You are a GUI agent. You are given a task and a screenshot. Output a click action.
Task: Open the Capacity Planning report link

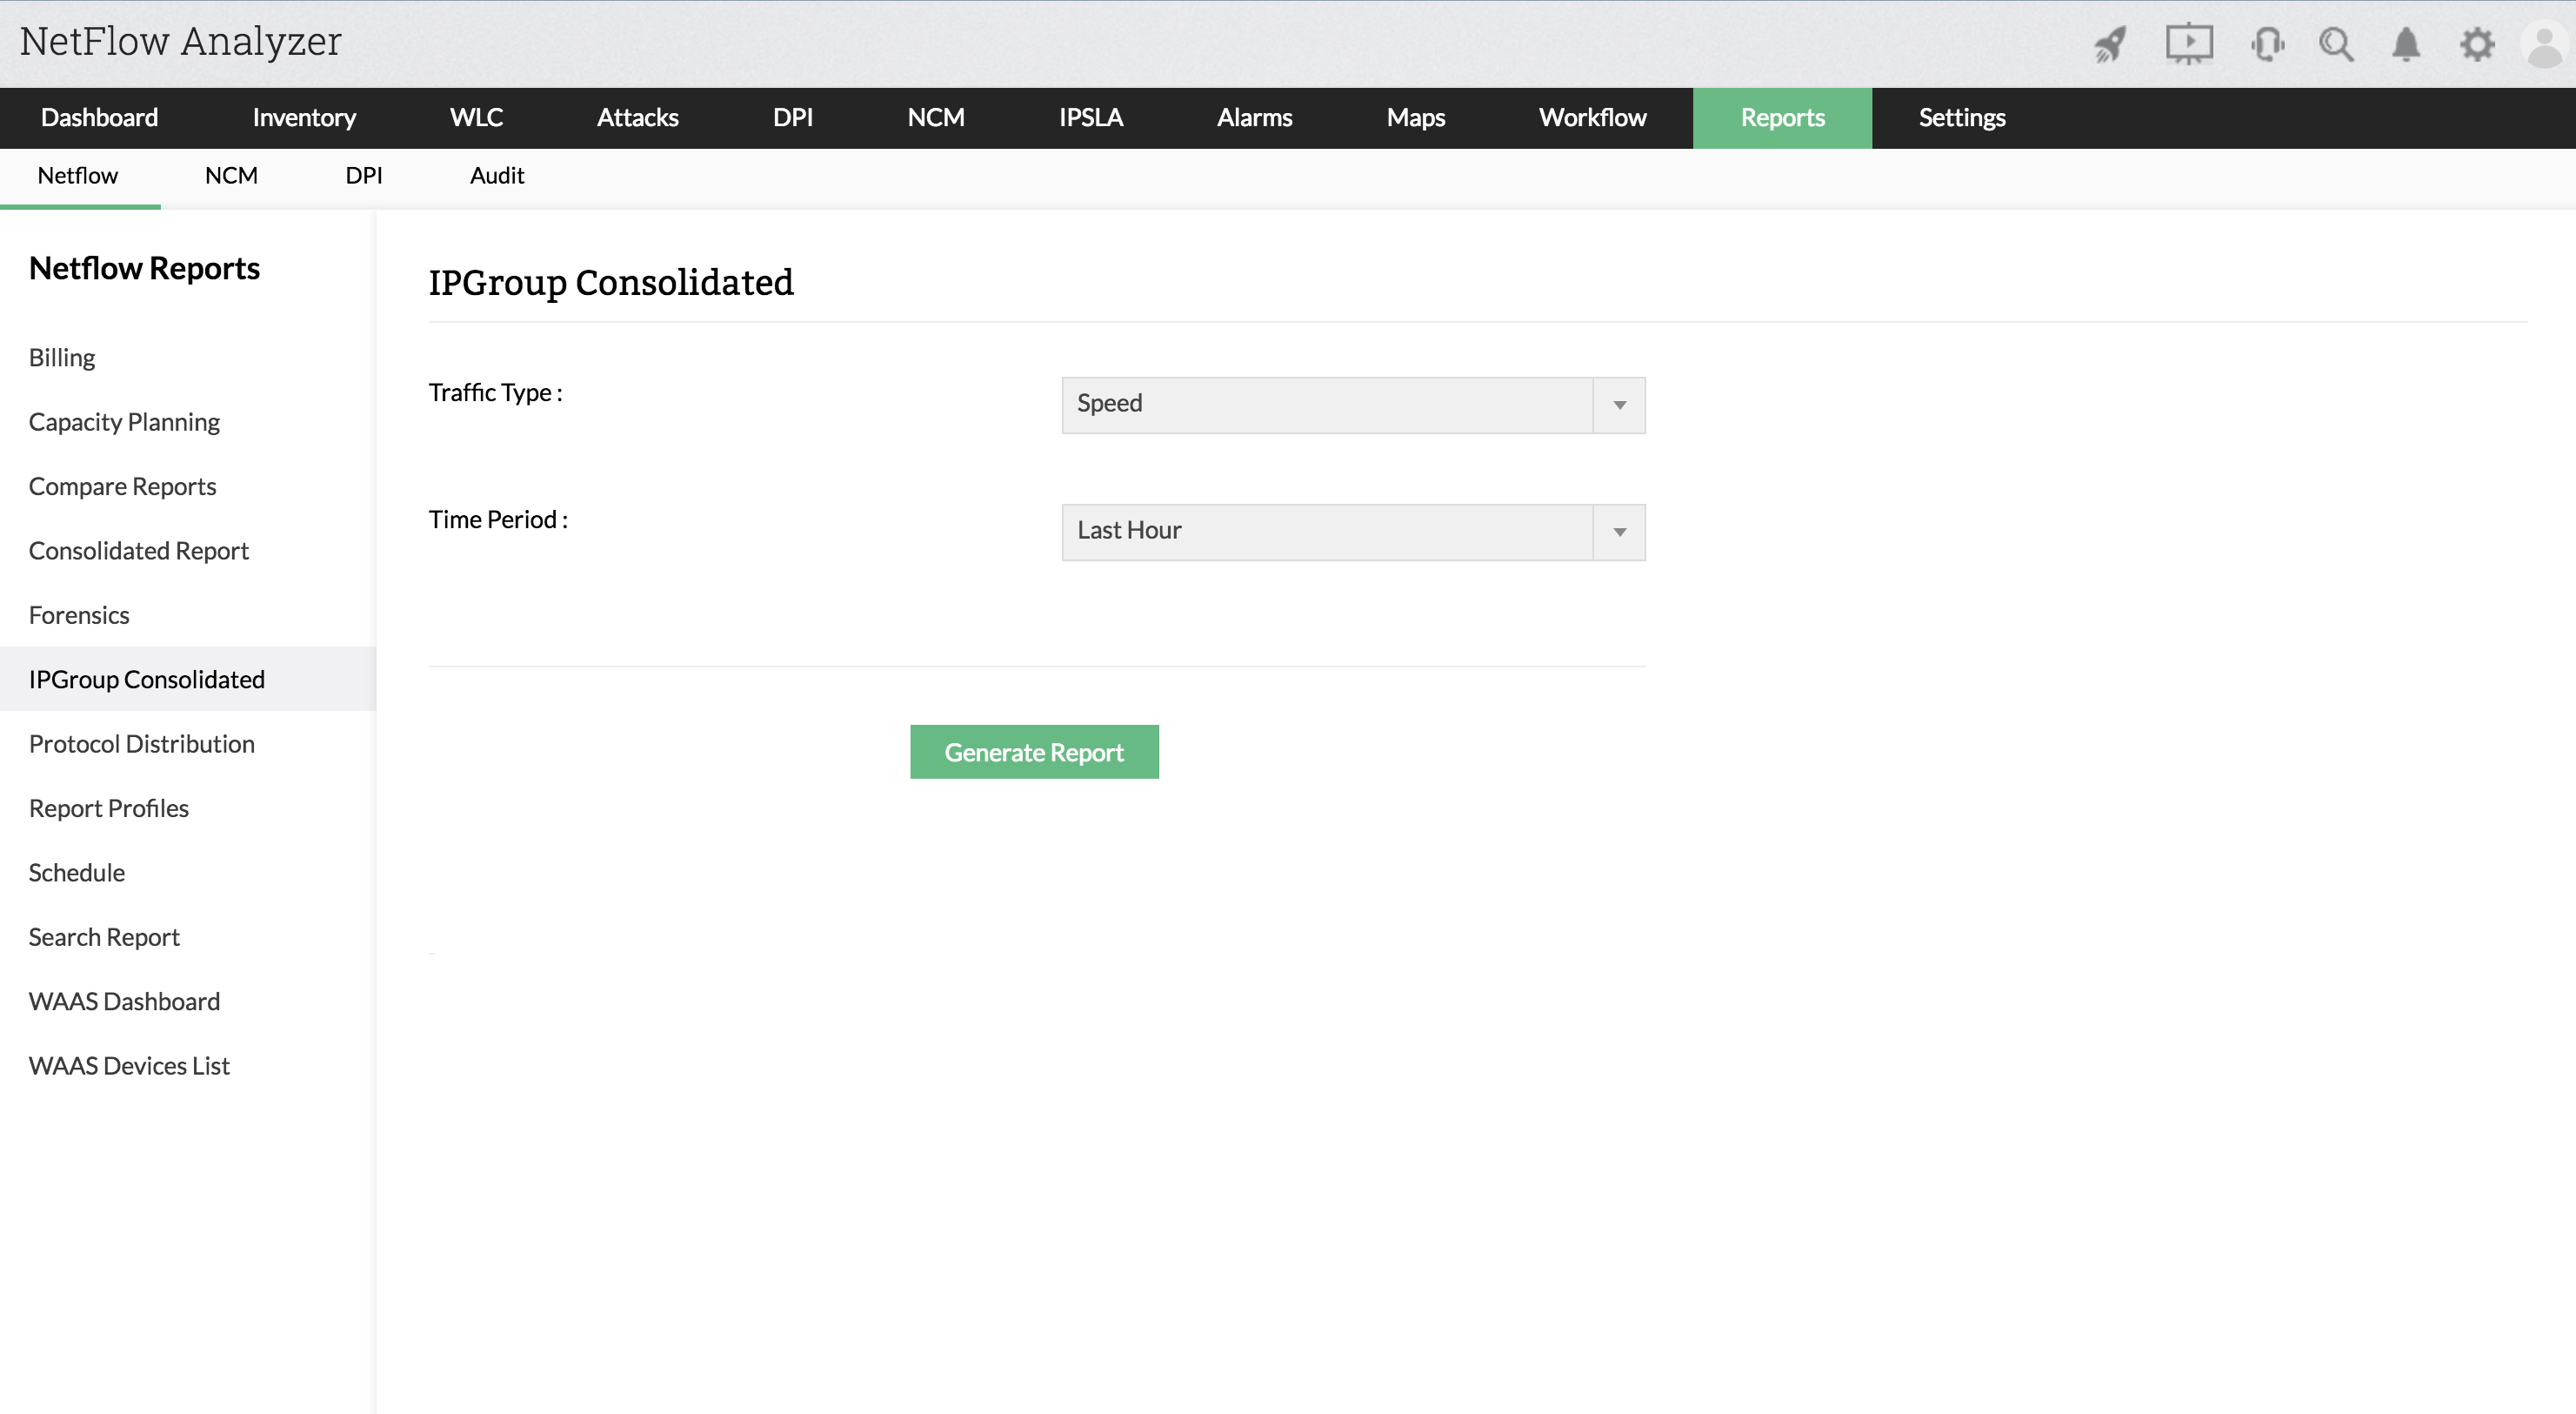[x=124, y=422]
